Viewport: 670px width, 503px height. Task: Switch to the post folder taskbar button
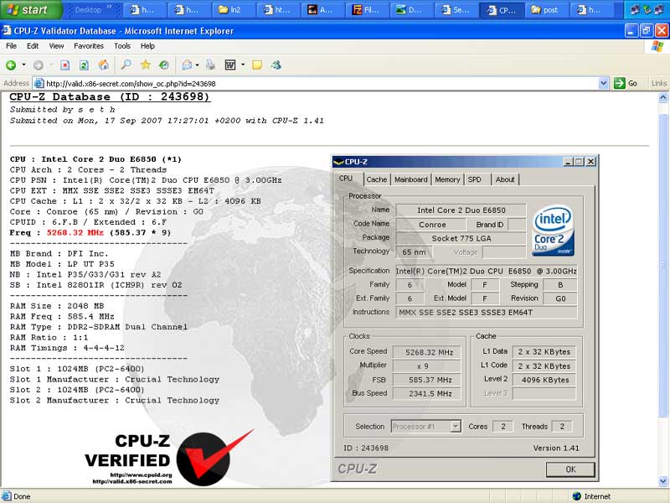548,10
